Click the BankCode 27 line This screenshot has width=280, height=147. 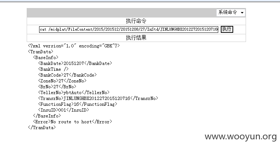click(67, 75)
